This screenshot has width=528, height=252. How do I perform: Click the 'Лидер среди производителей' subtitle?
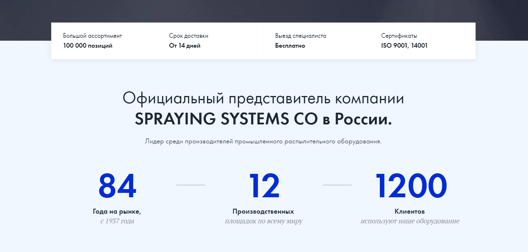[x=263, y=141]
